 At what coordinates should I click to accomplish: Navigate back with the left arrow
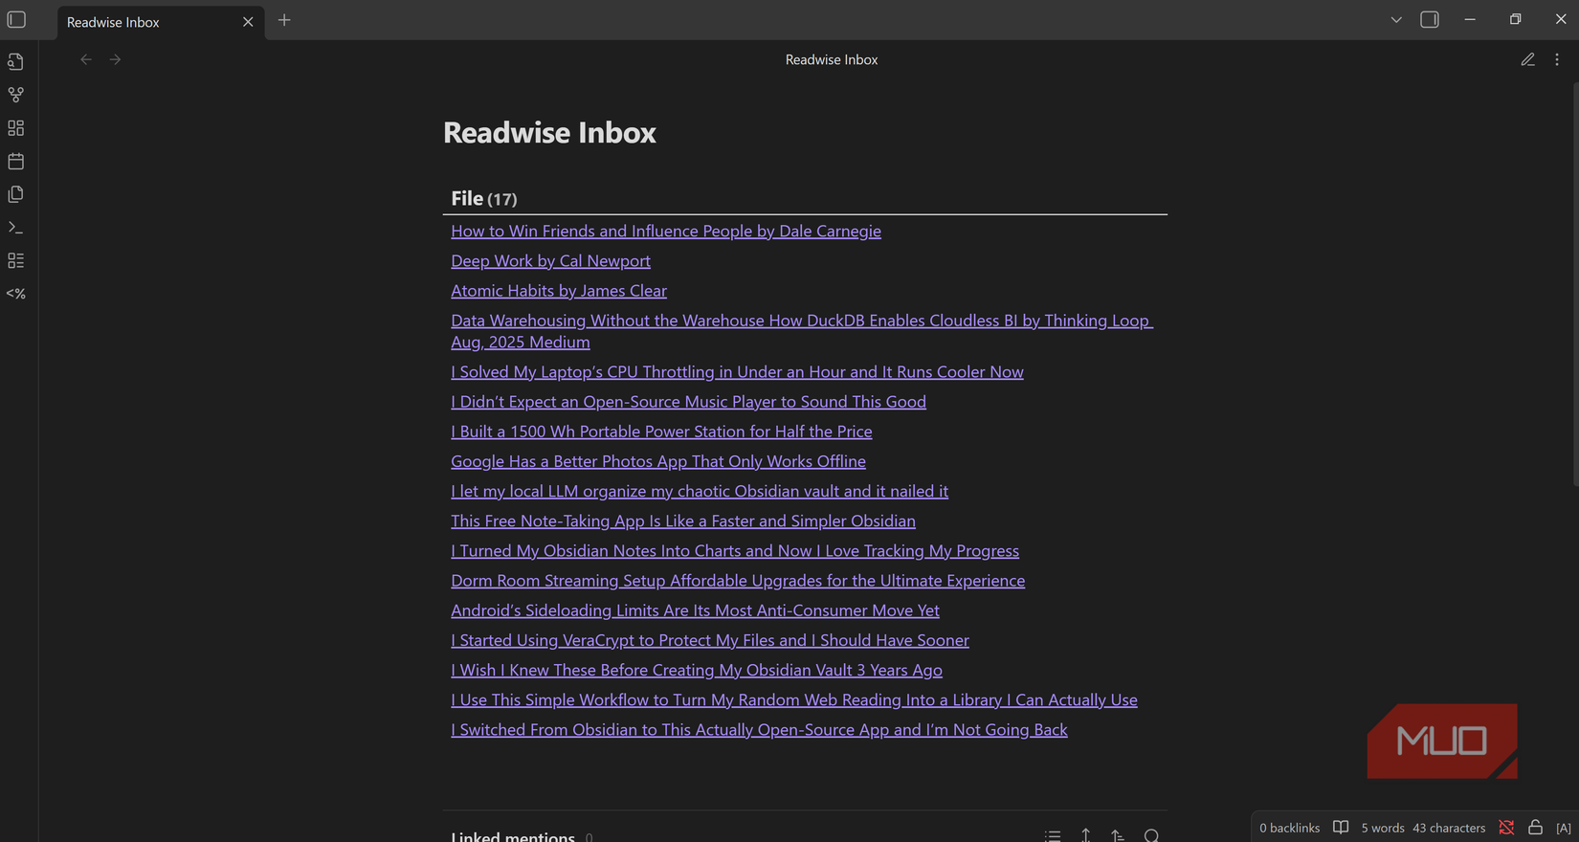(x=86, y=59)
